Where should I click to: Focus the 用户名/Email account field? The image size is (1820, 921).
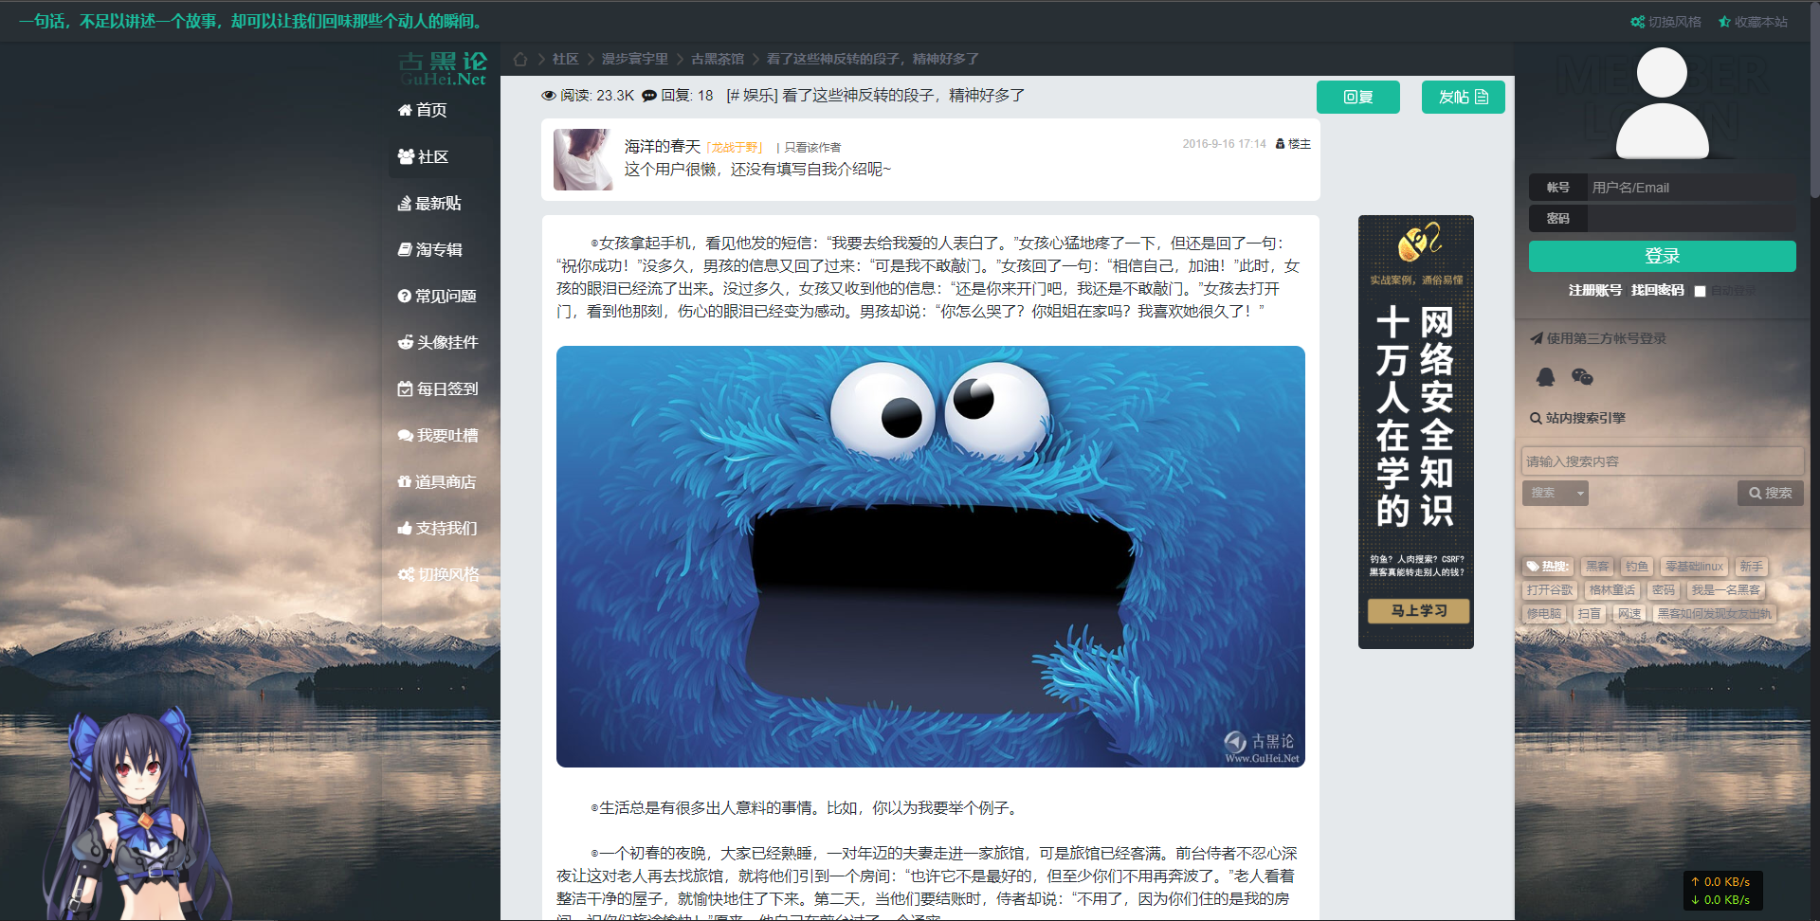(x=1690, y=188)
